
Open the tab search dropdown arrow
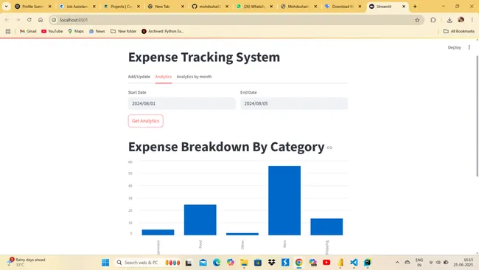pyautogui.click(x=6, y=7)
